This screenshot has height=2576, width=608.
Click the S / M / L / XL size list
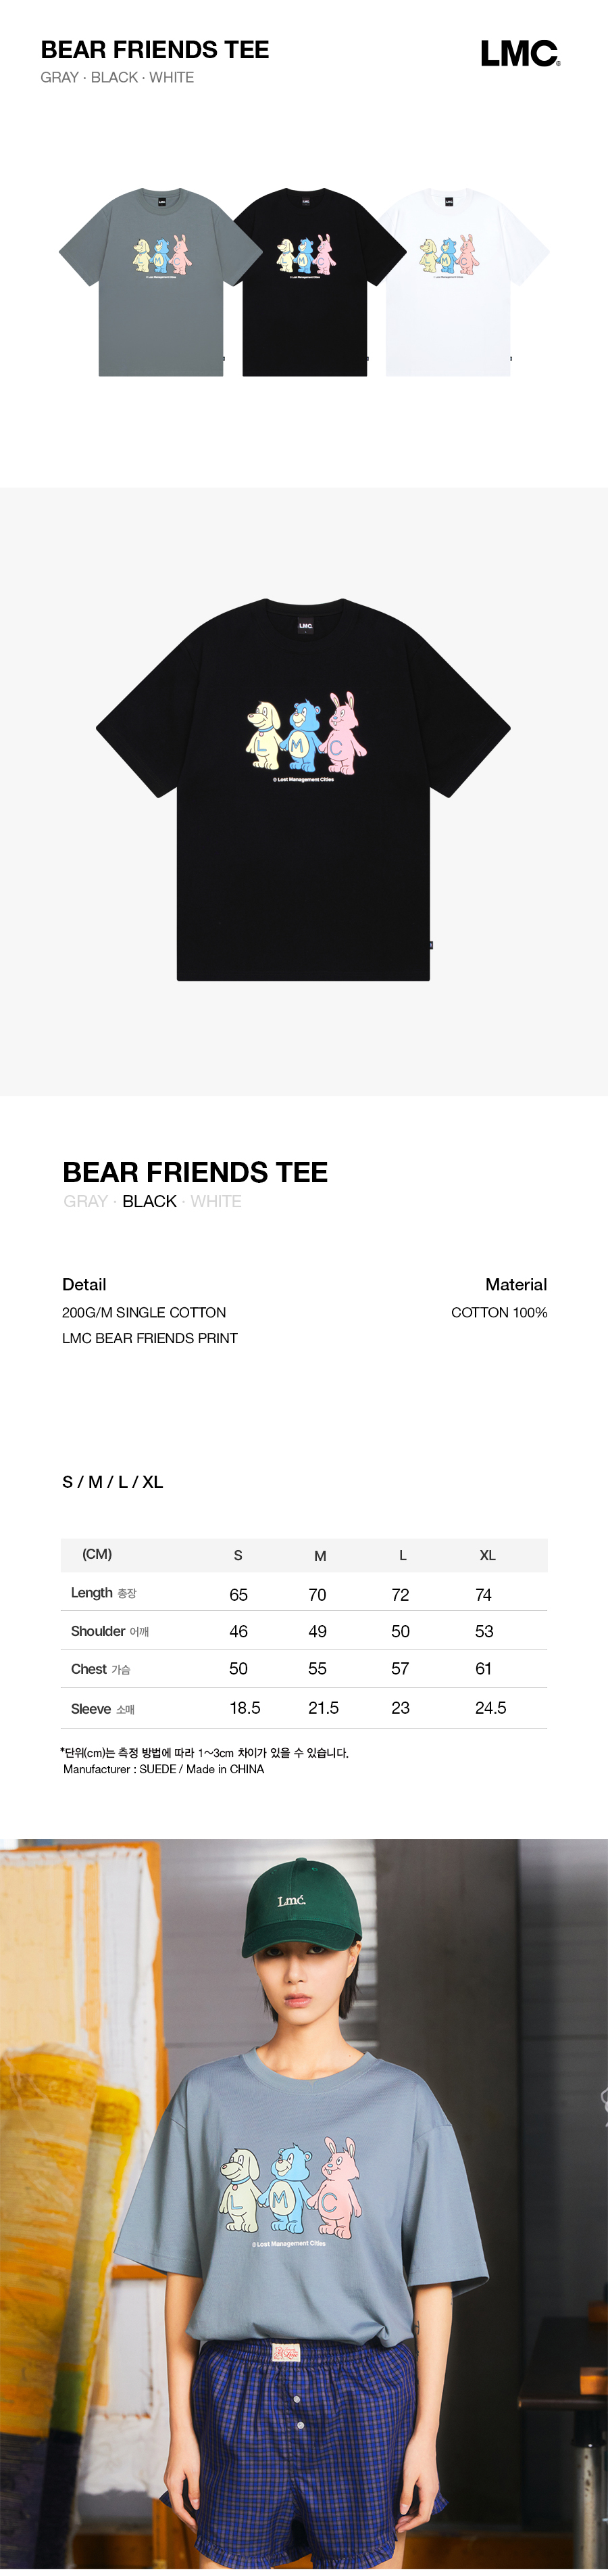(112, 1481)
